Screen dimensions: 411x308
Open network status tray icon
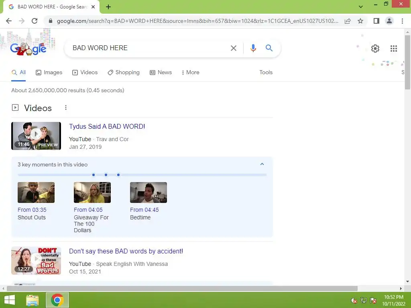364,300
